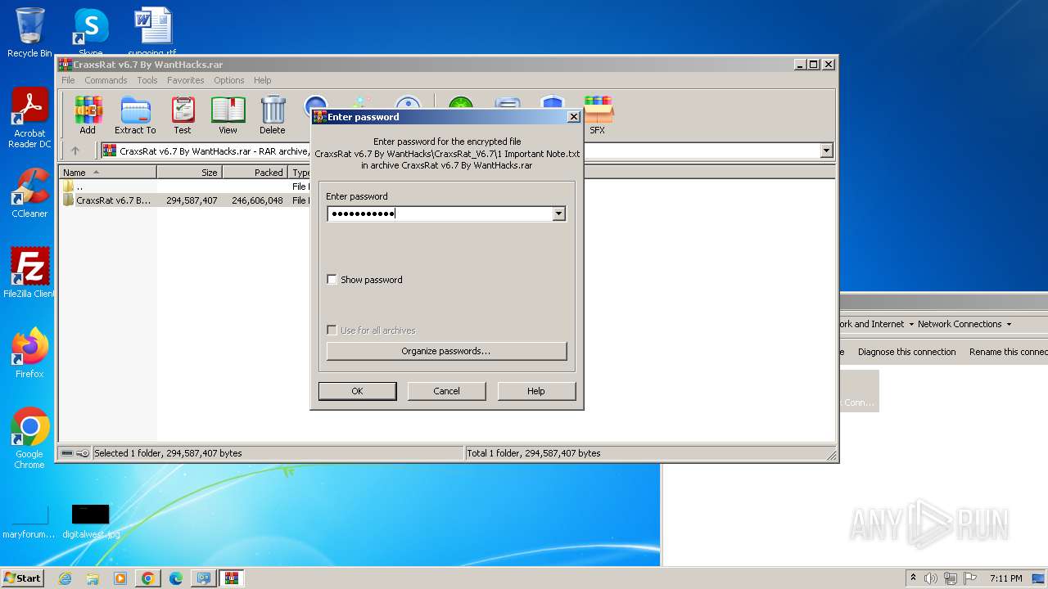Open the Commands menu
The height and width of the screenshot is (589, 1048).
[x=106, y=80]
